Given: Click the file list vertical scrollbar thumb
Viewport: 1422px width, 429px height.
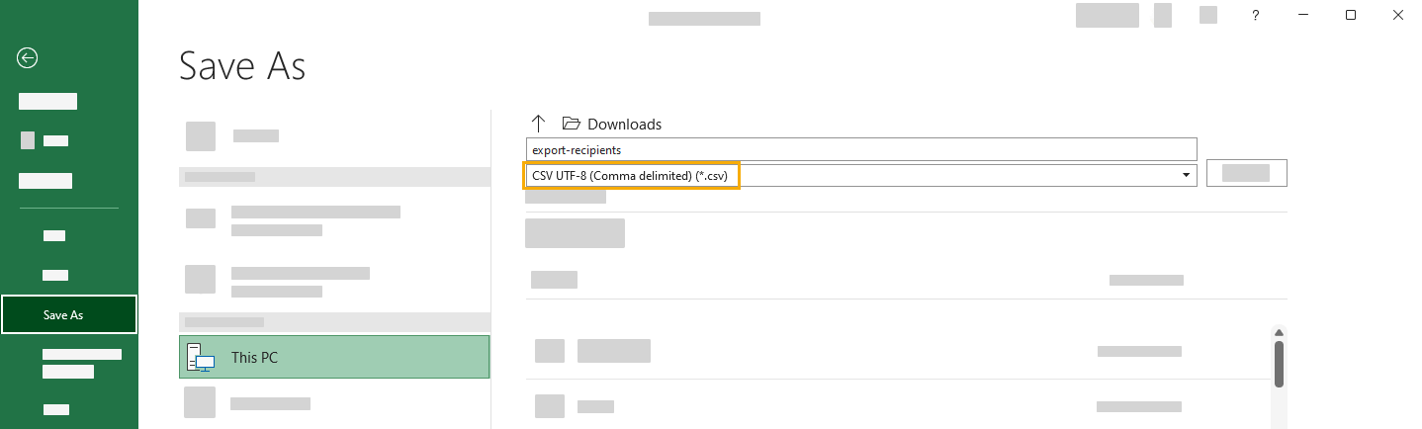Looking at the screenshot, I should pos(1279,365).
